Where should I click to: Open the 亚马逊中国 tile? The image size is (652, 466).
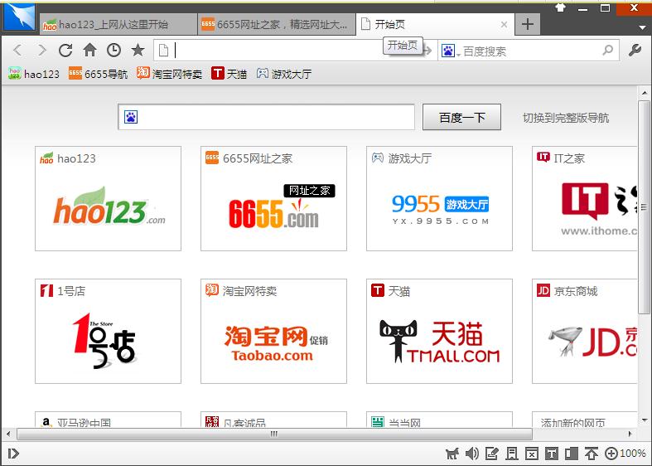pyautogui.click(x=108, y=420)
